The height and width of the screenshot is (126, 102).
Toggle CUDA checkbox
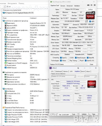click(x=69, y=58)
